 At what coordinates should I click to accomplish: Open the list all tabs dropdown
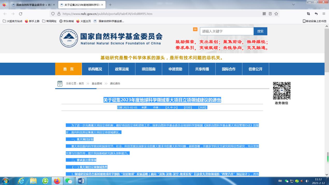coord(293,5)
